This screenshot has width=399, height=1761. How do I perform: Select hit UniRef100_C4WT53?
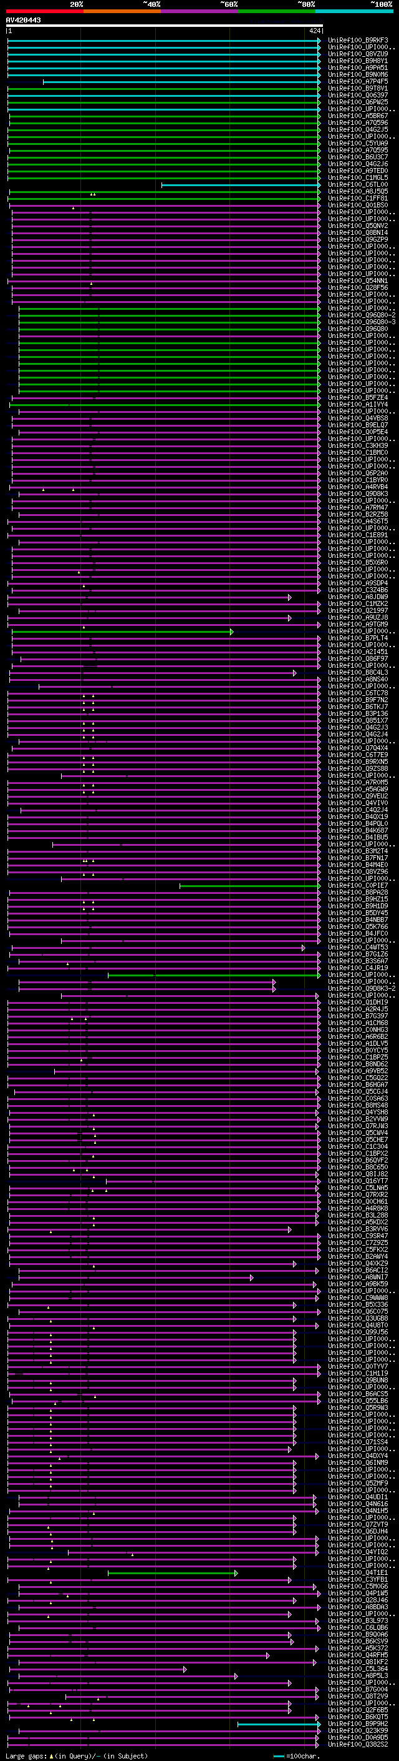[x=357, y=948]
